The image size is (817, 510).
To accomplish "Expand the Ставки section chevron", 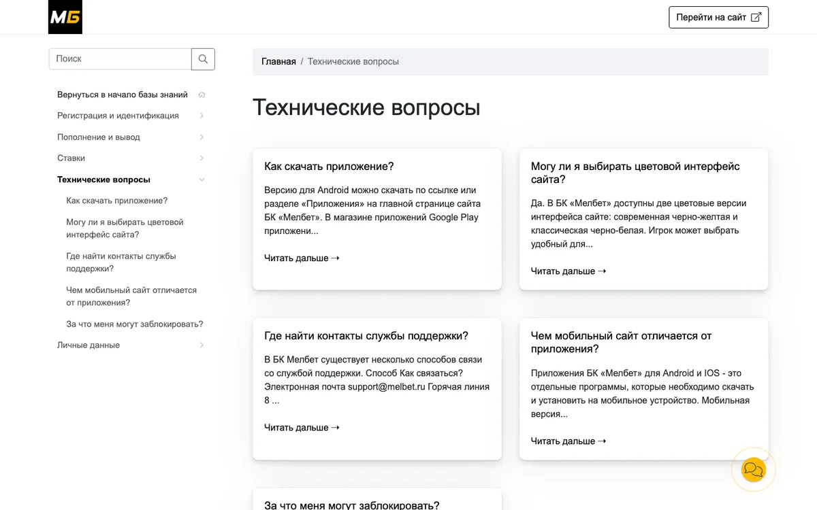I will pos(202,158).
